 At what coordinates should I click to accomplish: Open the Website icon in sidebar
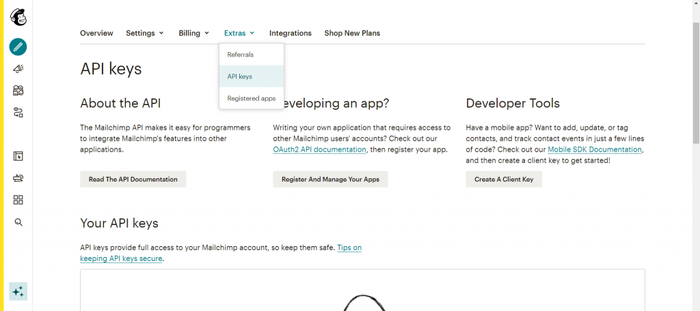click(x=18, y=157)
